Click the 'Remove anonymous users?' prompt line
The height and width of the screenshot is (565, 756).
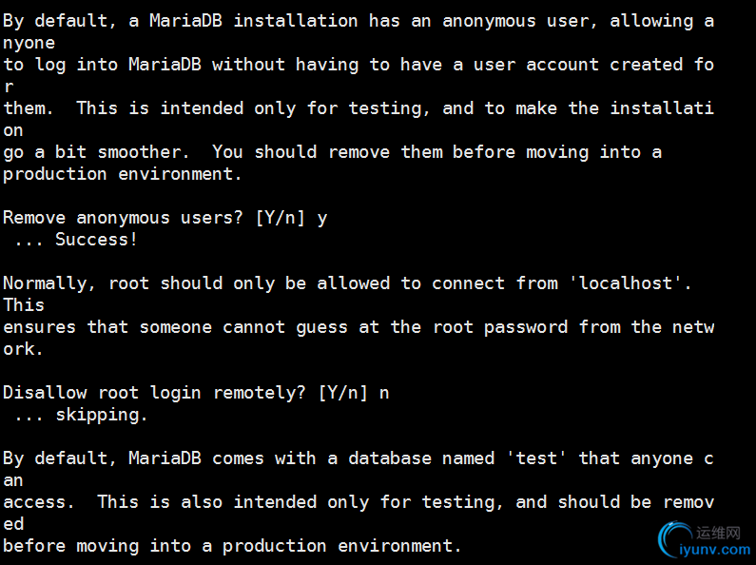tap(127, 218)
